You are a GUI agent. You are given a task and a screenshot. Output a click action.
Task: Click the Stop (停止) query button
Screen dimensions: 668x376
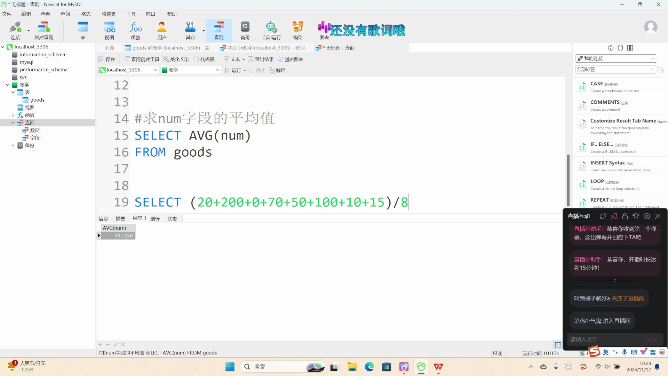[x=257, y=70]
